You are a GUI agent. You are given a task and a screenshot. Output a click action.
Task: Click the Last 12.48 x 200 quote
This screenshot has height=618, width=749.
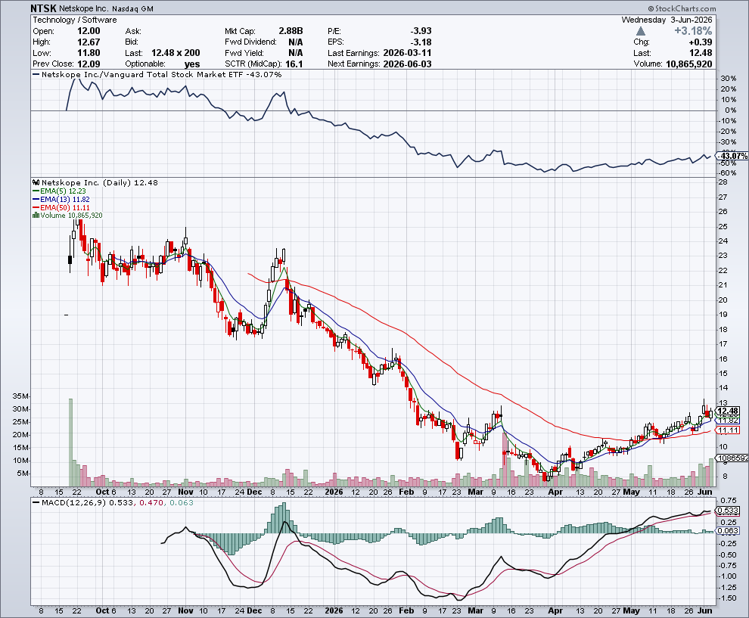click(176, 53)
